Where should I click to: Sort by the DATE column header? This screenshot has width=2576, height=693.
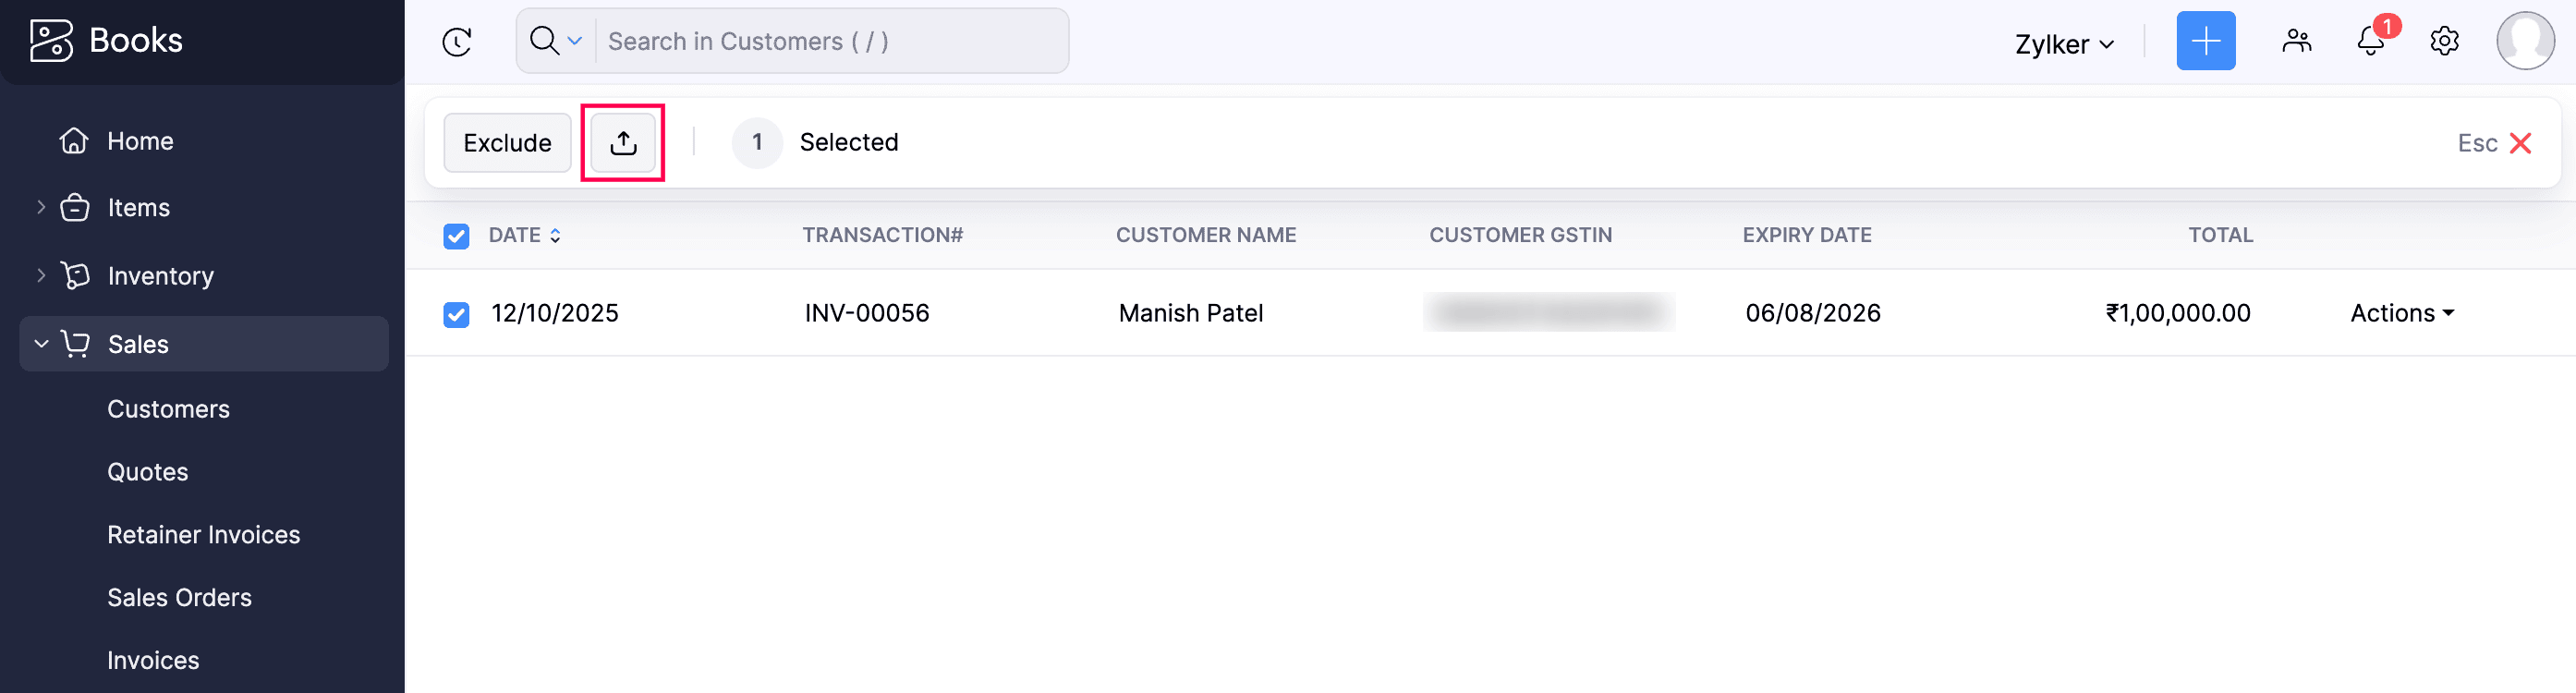point(524,235)
